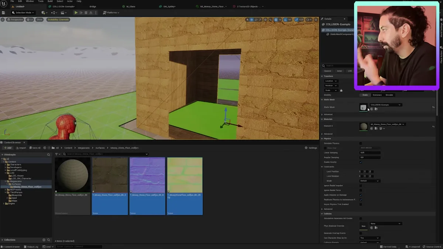Viewport: 443px width, 249px height.
Task: Click the console command input field
Action: [79, 247]
